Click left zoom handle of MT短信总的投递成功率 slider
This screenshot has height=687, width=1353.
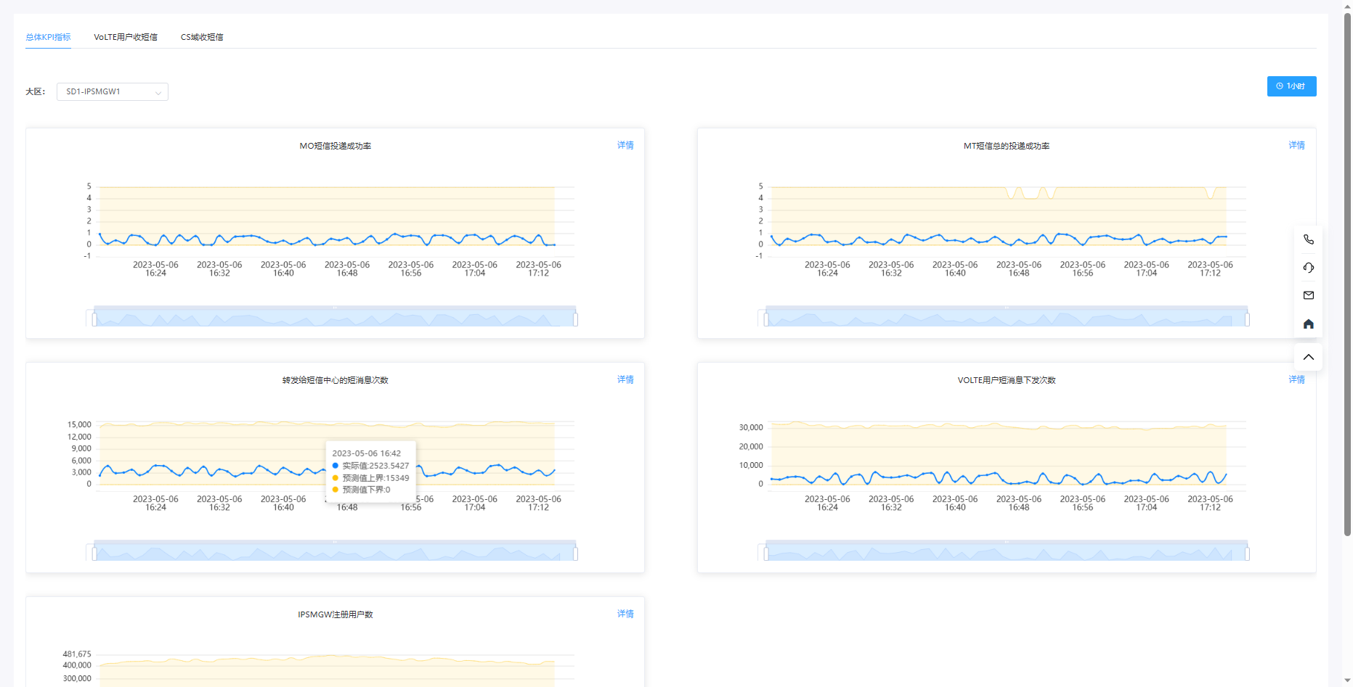point(766,319)
